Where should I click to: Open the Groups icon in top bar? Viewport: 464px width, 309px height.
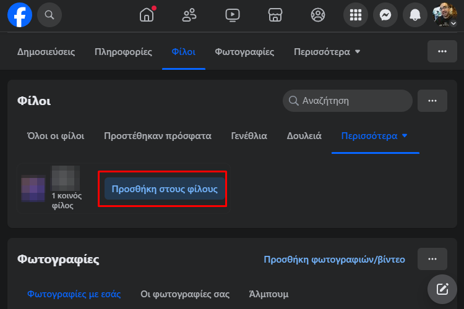318,15
